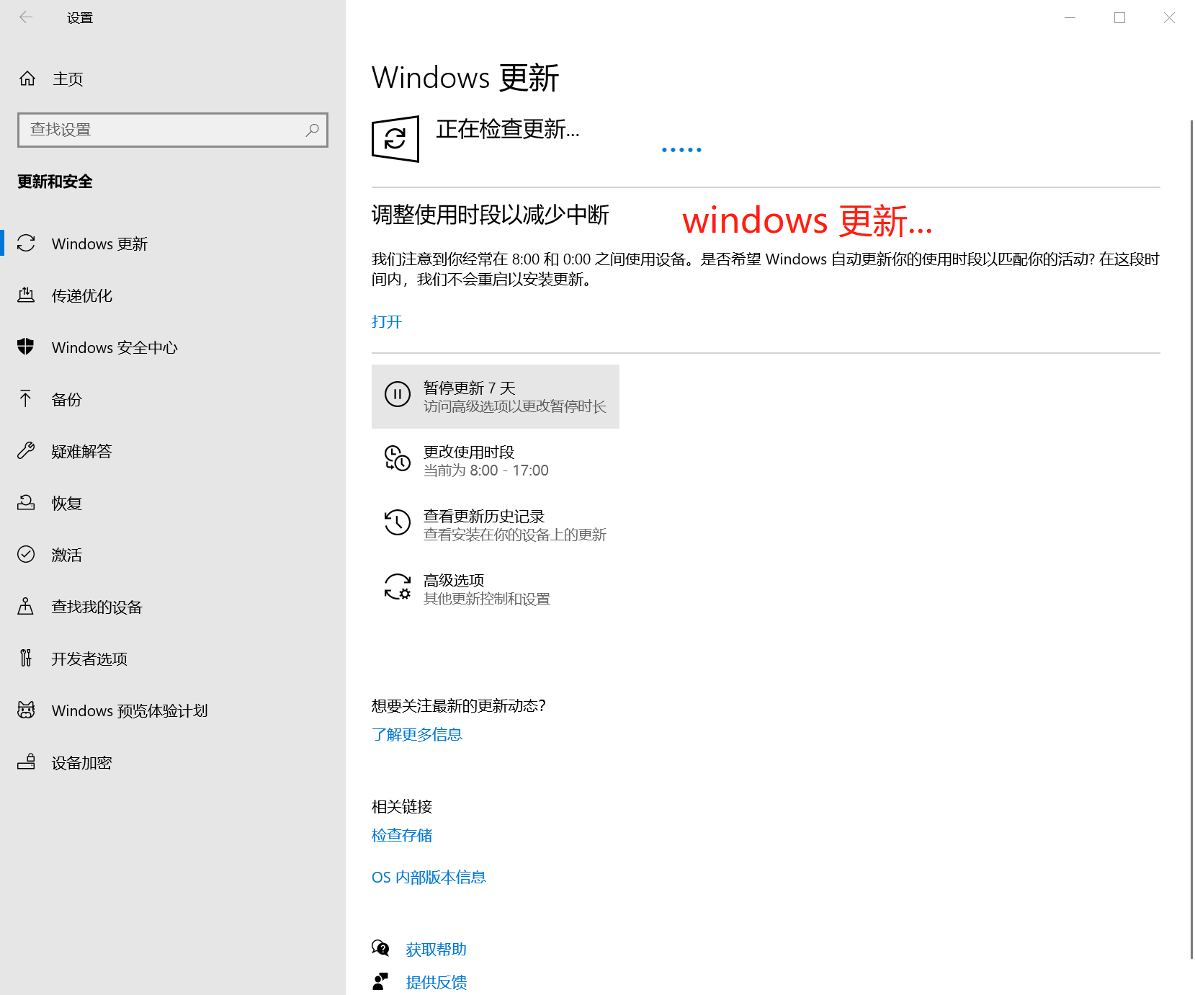
Task: Click the history icon for 查看更新历史记录
Action: coord(398,523)
